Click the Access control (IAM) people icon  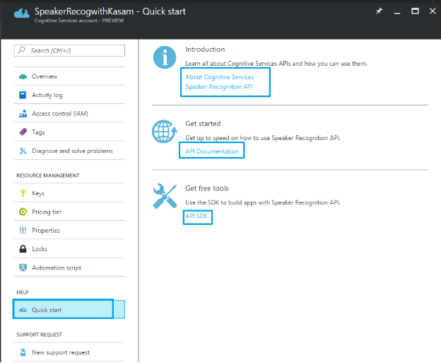(23, 114)
